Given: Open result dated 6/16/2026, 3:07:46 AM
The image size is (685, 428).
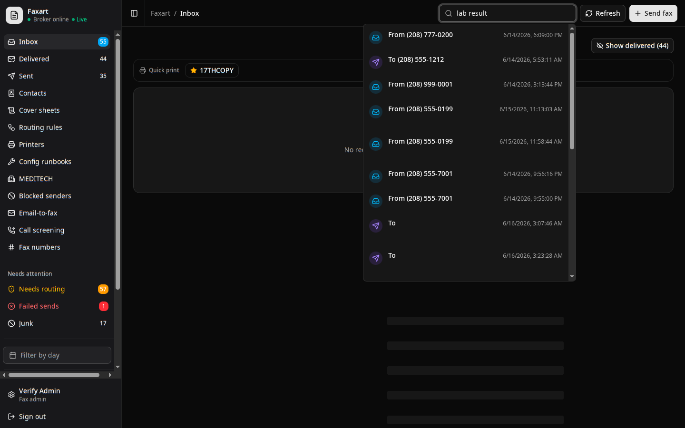Looking at the screenshot, I should tap(466, 230).
